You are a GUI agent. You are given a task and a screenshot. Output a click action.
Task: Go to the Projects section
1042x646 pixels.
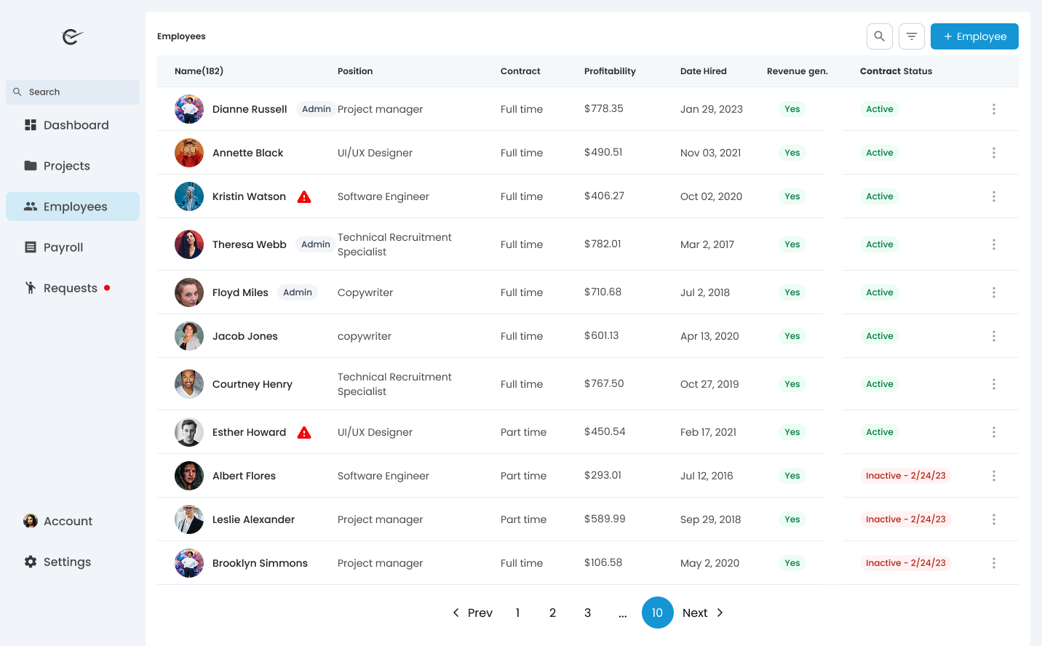coord(66,166)
